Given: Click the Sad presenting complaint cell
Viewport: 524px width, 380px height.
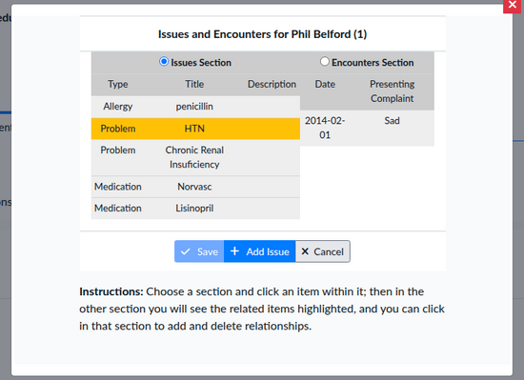Looking at the screenshot, I should pos(392,121).
